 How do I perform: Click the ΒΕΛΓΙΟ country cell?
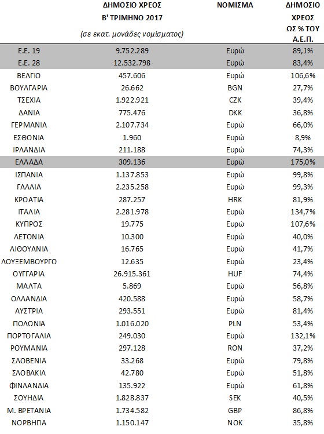(29, 76)
